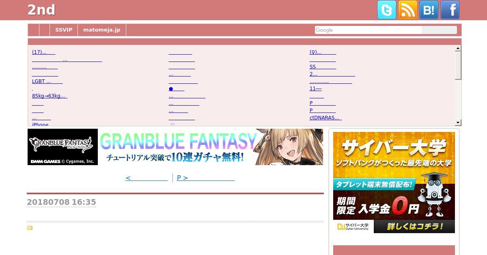Image resolution: width=487 pixels, height=255 pixels.
Task: Click the site title "2nd"
Action: coord(41,10)
